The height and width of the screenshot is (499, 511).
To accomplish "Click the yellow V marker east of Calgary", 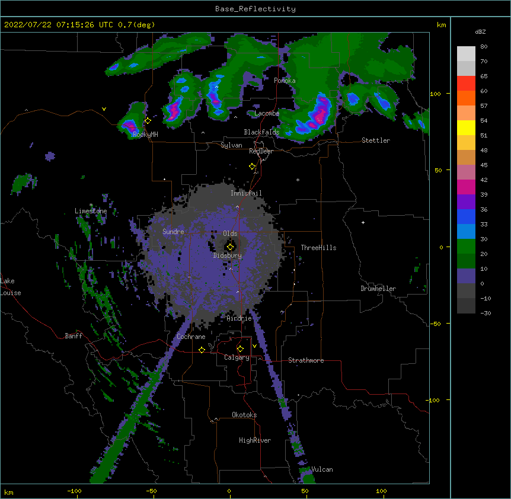I will (254, 346).
